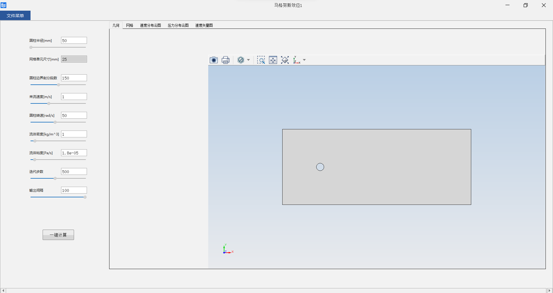Minimize the 马格努斯效应1 window

pyautogui.click(x=507, y=5)
